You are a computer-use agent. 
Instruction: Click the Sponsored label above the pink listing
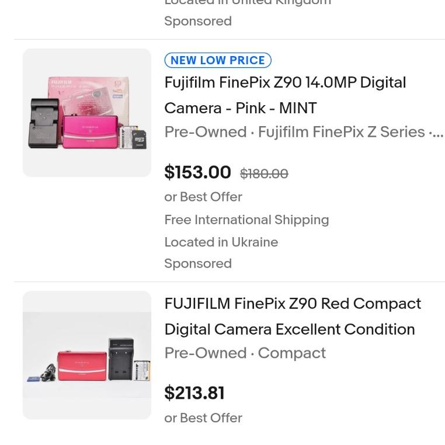[x=198, y=21]
